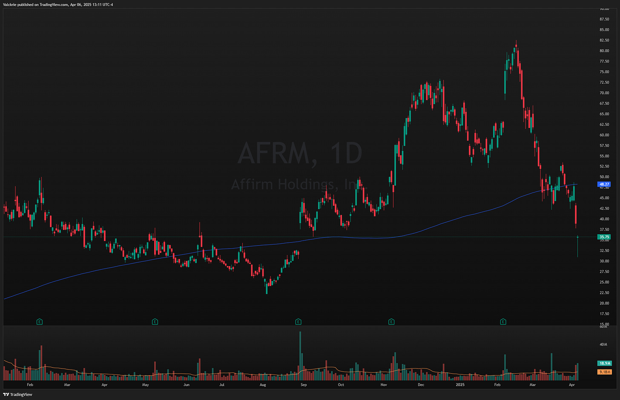Click the publisher header text 'Valckrie published on TradingView.com'

point(35,5)
